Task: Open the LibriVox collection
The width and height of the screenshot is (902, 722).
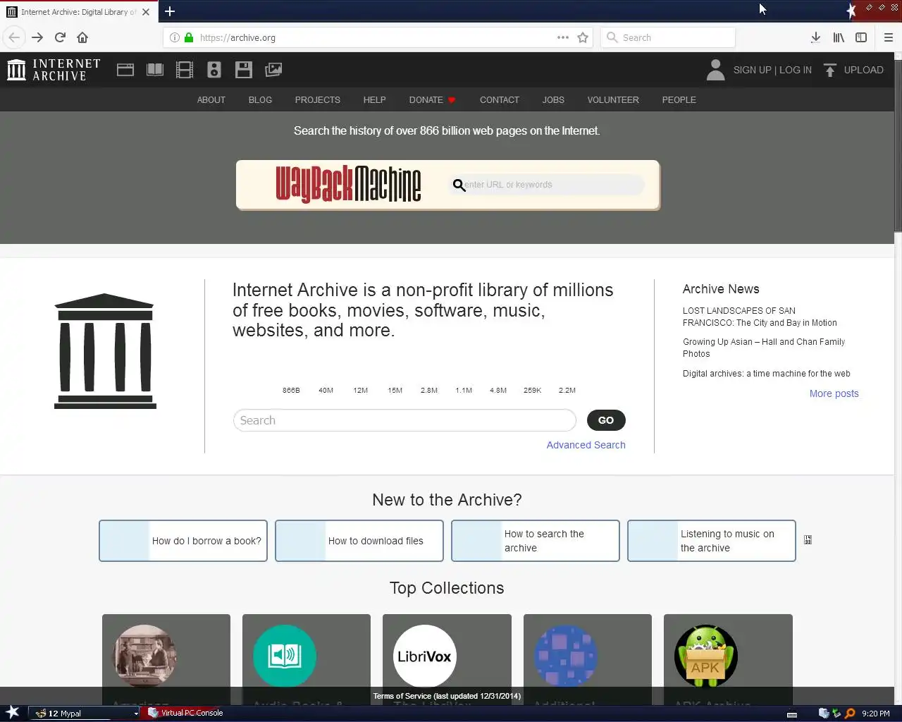Action: click(424, 656)
